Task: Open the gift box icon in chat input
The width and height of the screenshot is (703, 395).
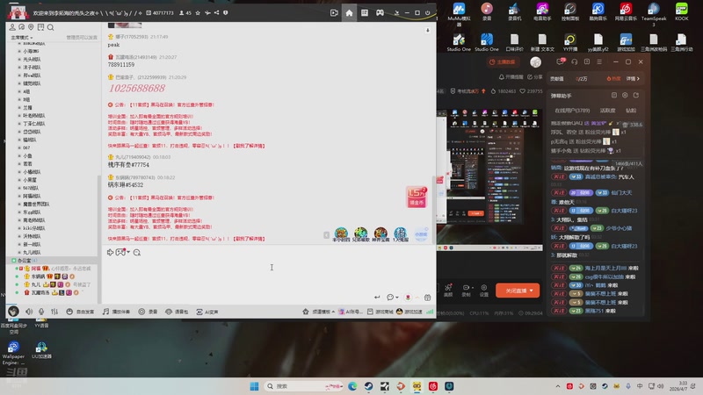Action: click(x=427, y=297)
